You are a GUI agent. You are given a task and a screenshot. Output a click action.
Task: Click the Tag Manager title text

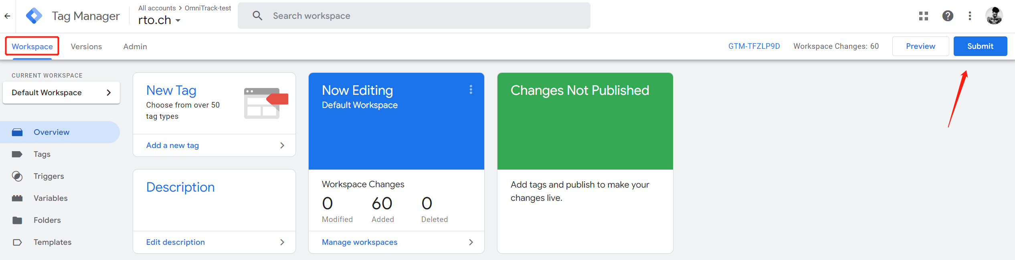86,16
